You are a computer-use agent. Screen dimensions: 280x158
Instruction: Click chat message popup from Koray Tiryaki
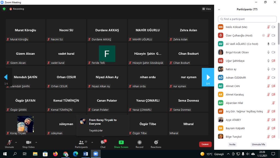point(103,125)
